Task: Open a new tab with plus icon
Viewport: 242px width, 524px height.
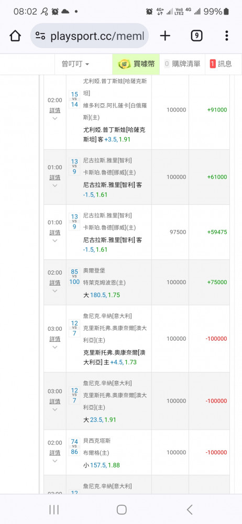Action: click(x=165, y=36)
